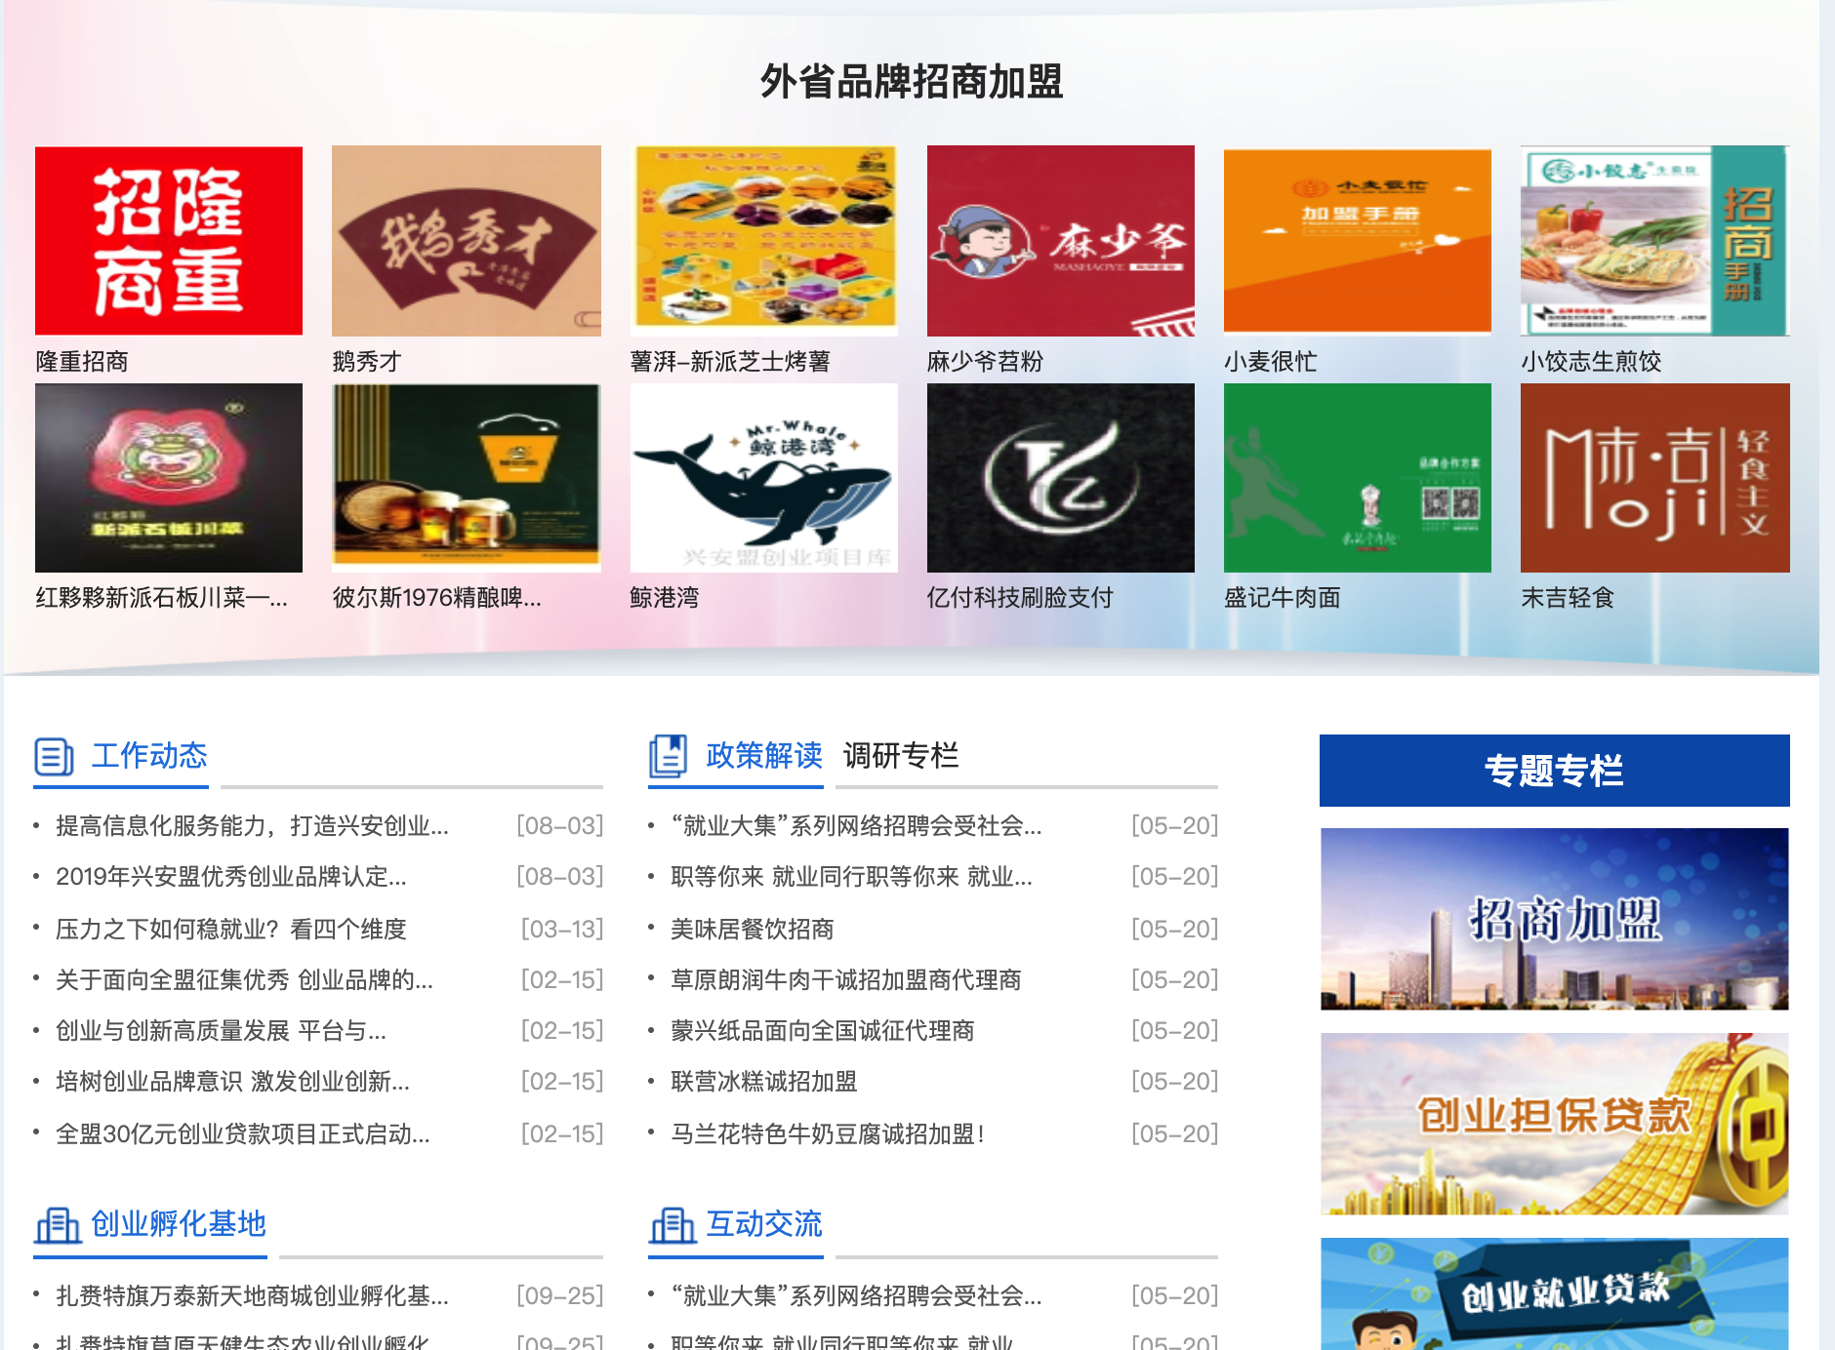
Task: Select the 创业孵化基地 tab
Action: pyautogui.click(x=179, y=1224)
